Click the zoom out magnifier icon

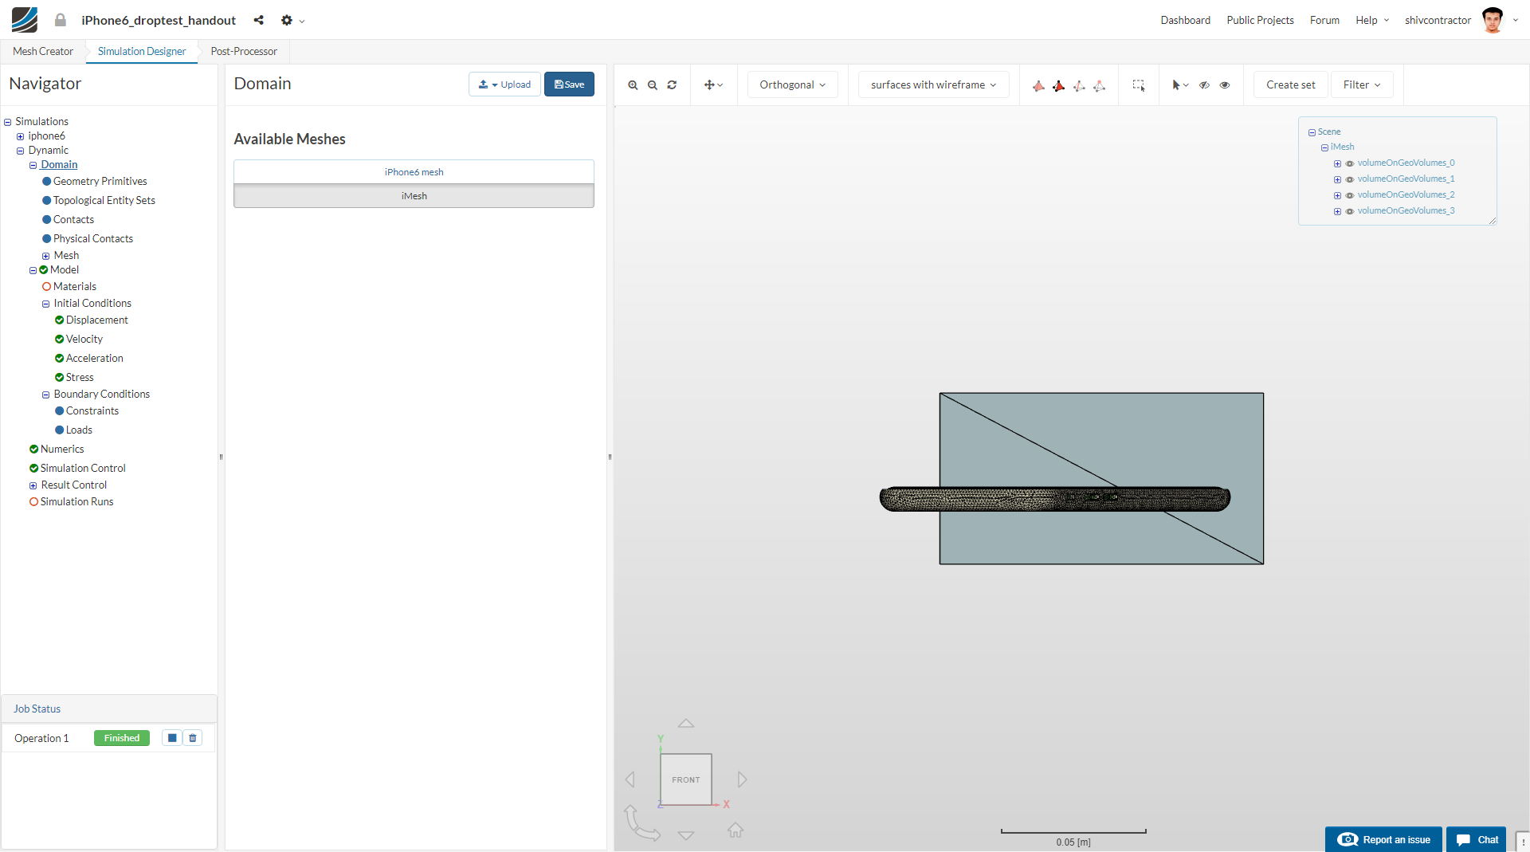click(x=653, y=85)
